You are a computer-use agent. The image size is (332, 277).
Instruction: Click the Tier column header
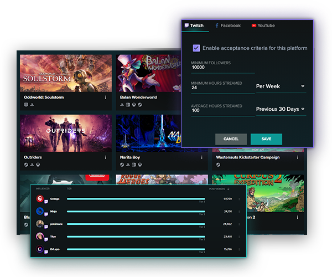click(69, 188)
